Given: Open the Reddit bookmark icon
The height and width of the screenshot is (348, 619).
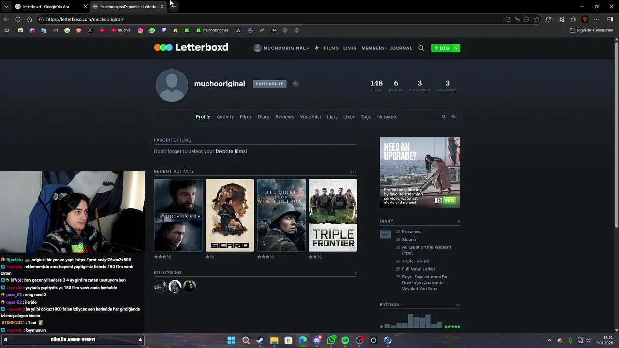Looking at the screenshot, I should click(x=78, y=30).
